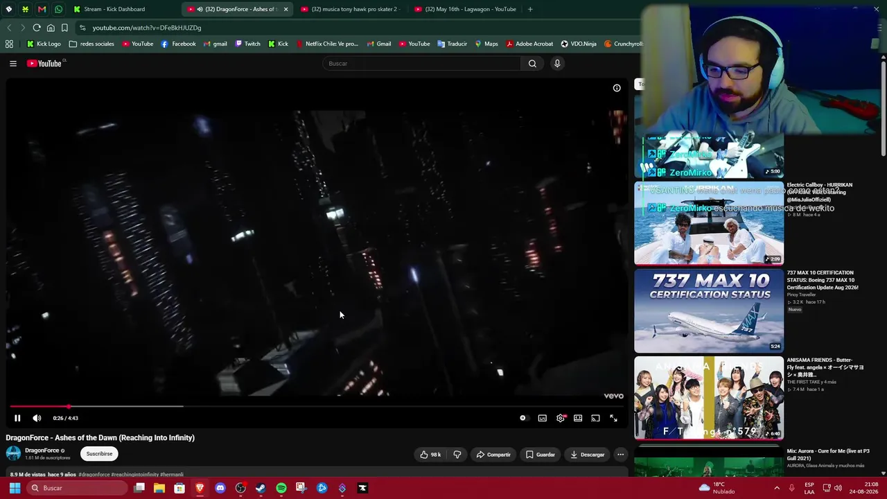Bookmark this page icon

coord(64,28)
